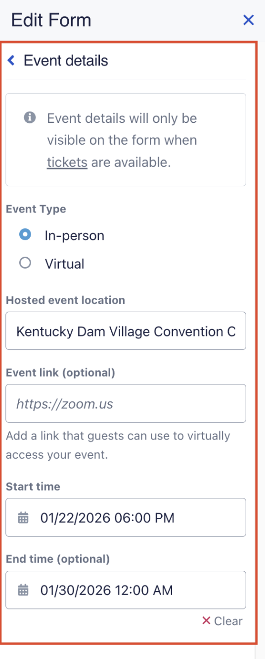The height and width of the screenshot is (659, 265).
Task: Click the Start time calendar icon
Action: [23, 518]
